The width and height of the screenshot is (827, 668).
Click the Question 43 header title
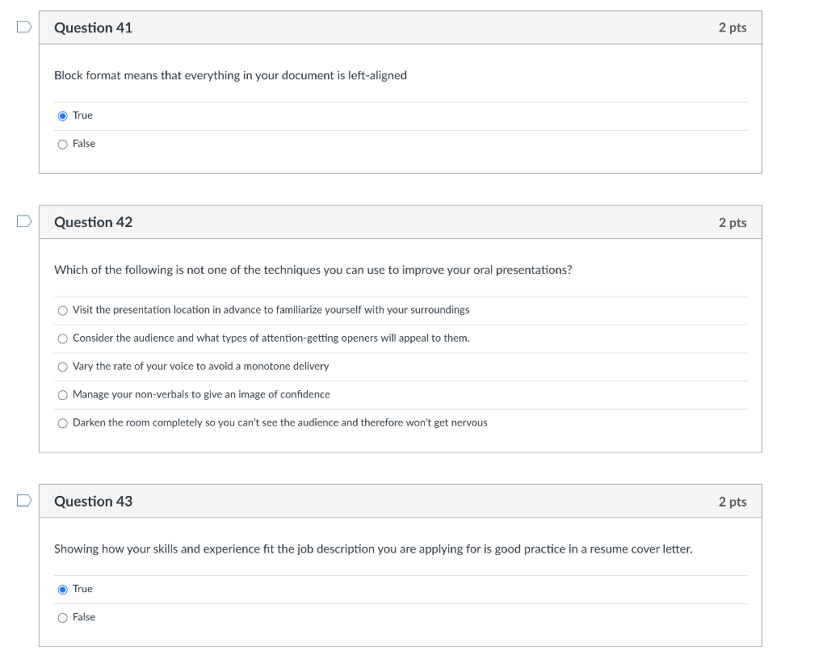coord(93,502)
